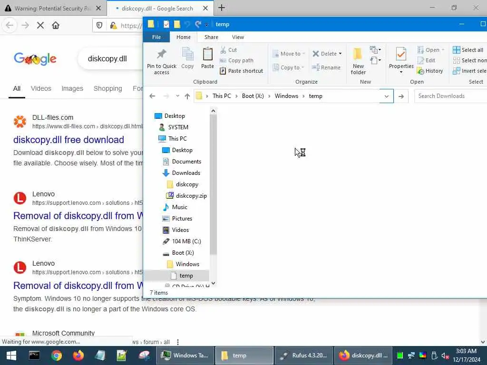
Task: Open the Easy access dropdown icon
Action: [x=375, y=60]
